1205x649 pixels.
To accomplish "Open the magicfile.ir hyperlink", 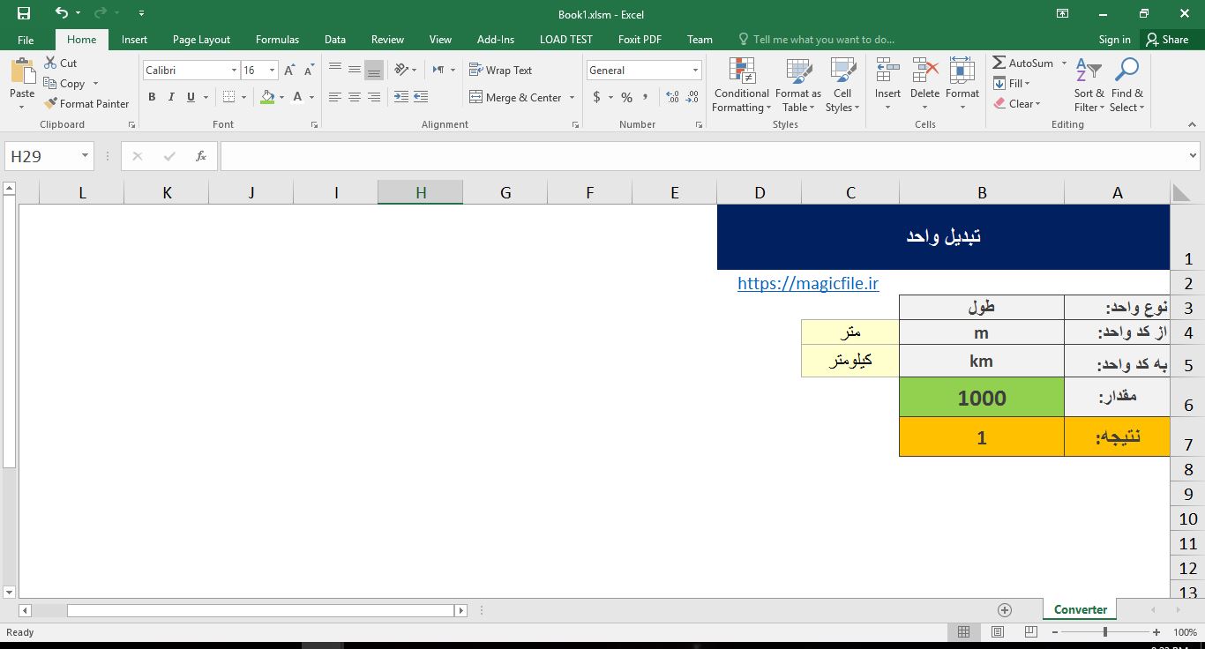I will [x=808, y=283].
